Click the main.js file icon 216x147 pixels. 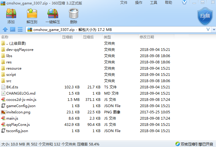click(3, 118)
